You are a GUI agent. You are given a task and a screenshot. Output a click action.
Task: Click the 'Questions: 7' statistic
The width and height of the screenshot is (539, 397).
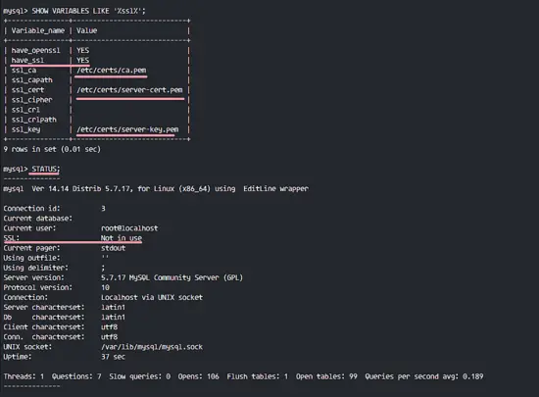[76, 376]
